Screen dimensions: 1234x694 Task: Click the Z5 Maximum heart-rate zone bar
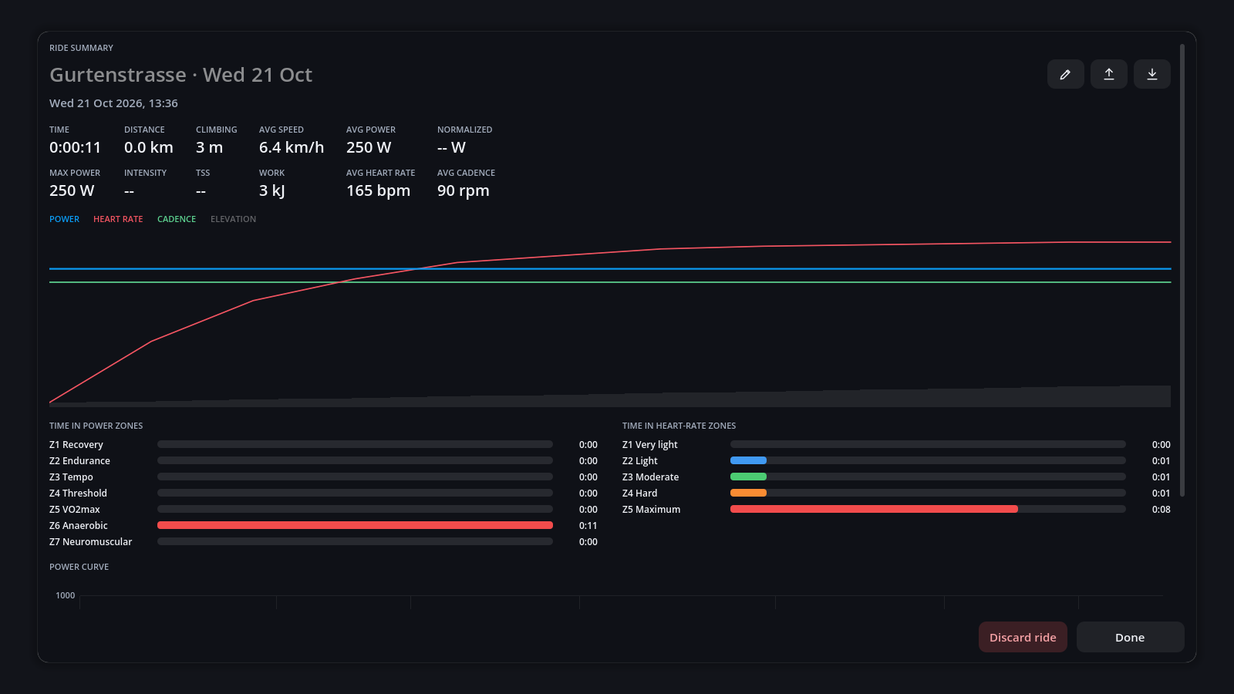[x=928, y=509]
